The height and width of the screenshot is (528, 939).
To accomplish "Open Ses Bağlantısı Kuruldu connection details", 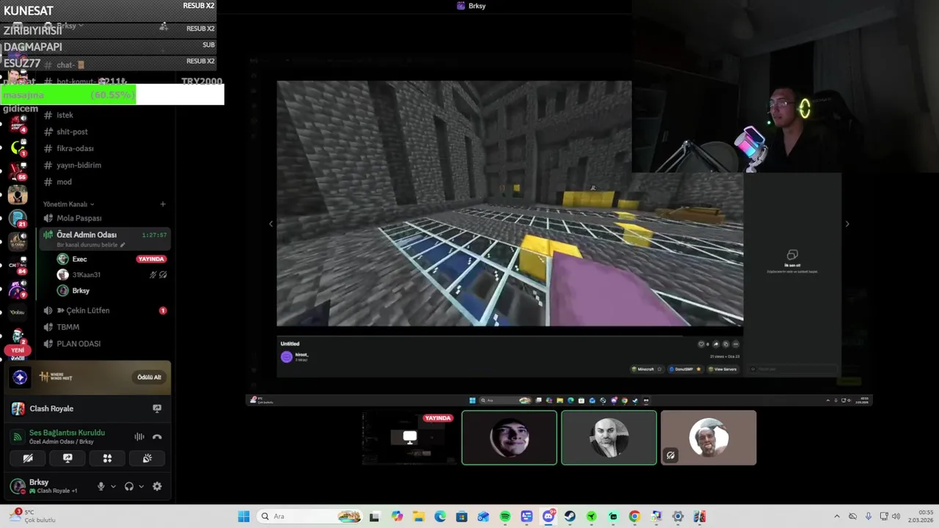I will pos(67,433).
